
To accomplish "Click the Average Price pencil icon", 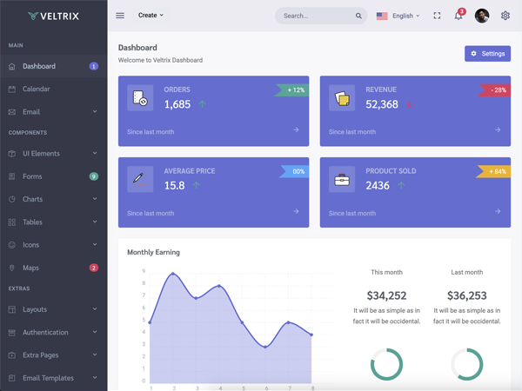I will [140, 179].
